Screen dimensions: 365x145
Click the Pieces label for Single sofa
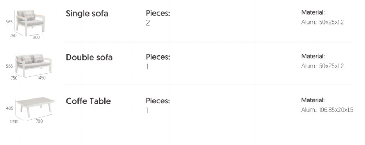(x=158, y=14)
